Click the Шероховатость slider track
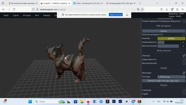186x105 pixels. point(169,42)
